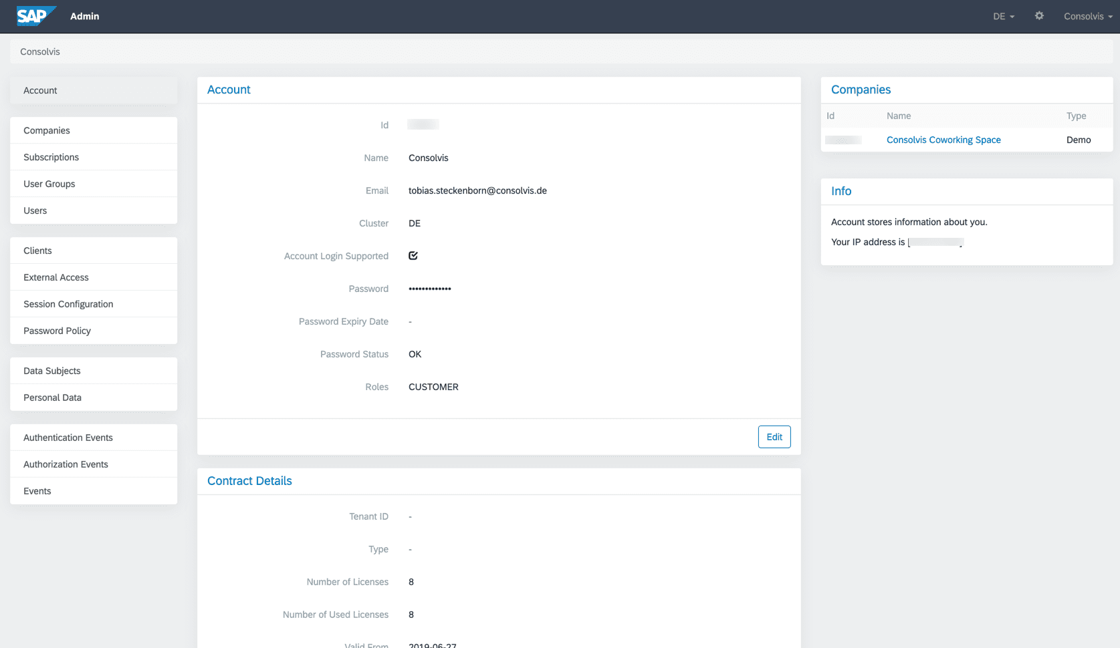Click the Companies panel heading
This screenshot has width=1120, height=648.
click(861, 90)
